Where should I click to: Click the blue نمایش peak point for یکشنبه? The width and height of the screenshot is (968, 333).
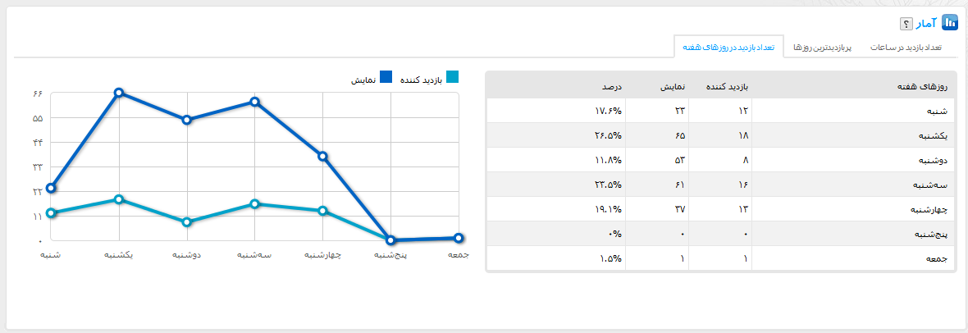(119, 93)
